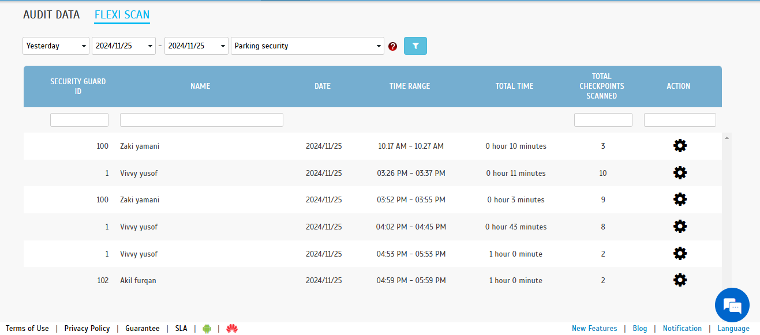Select the Flexi Scan tab

click(x=122, y=15)
